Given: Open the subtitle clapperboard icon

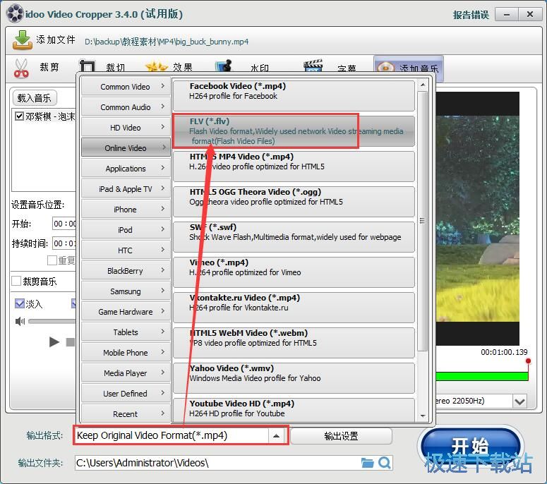Looking at the screenshot, I should click(313, 66).
